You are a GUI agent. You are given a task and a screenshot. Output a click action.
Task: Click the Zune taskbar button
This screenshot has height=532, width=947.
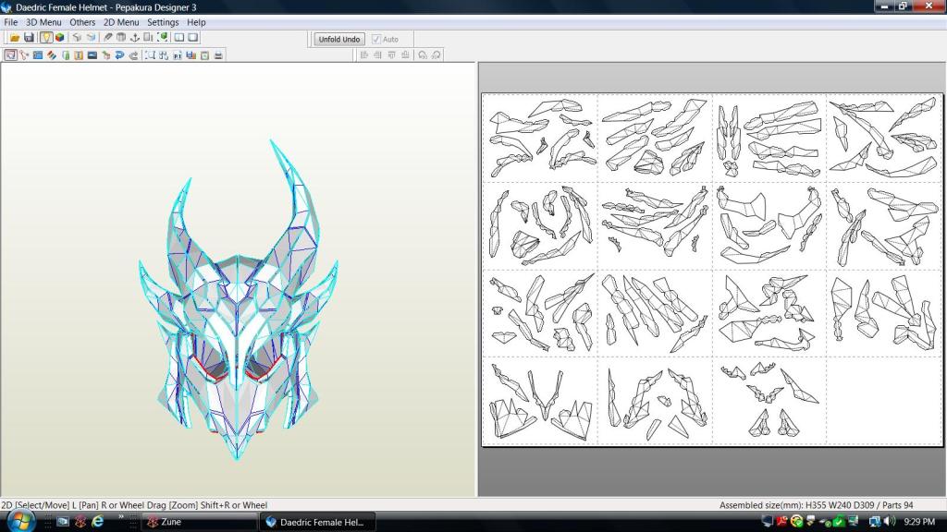(196, 522)
